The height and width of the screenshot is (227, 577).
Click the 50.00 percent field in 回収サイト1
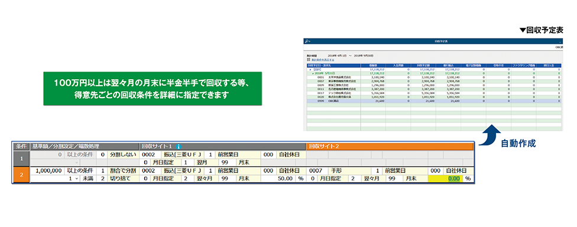click(x=278, y=179)
